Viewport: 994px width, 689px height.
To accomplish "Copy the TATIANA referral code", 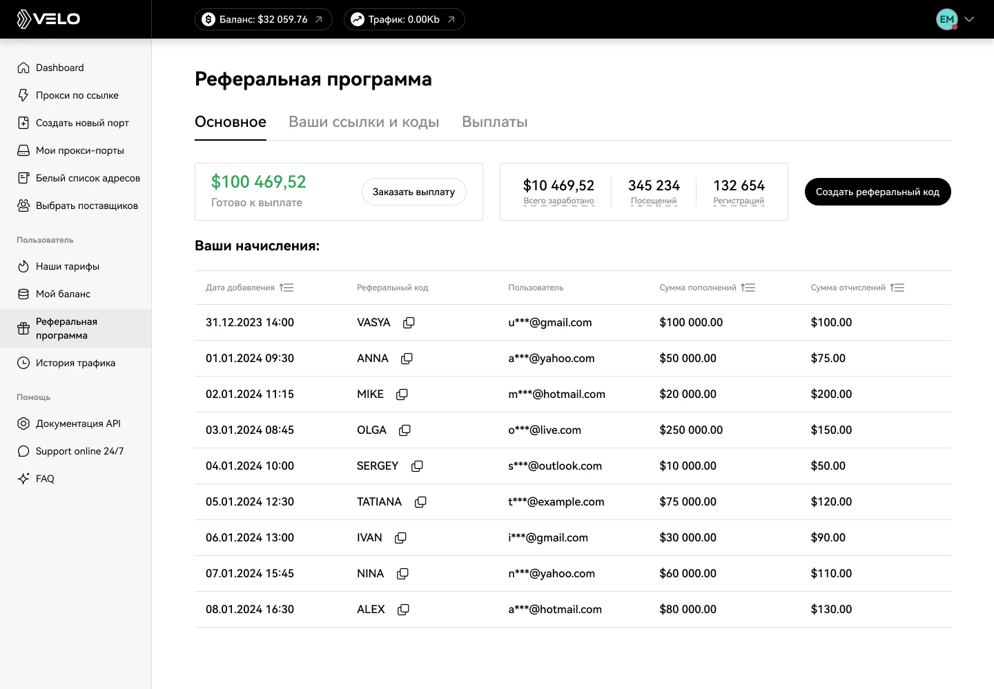I will pyautogui.click(x=420, y=502).
